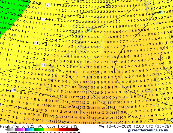Click the 78 contour height label
This screenshot has width=173, height=133.
click(x=14, y=90)
